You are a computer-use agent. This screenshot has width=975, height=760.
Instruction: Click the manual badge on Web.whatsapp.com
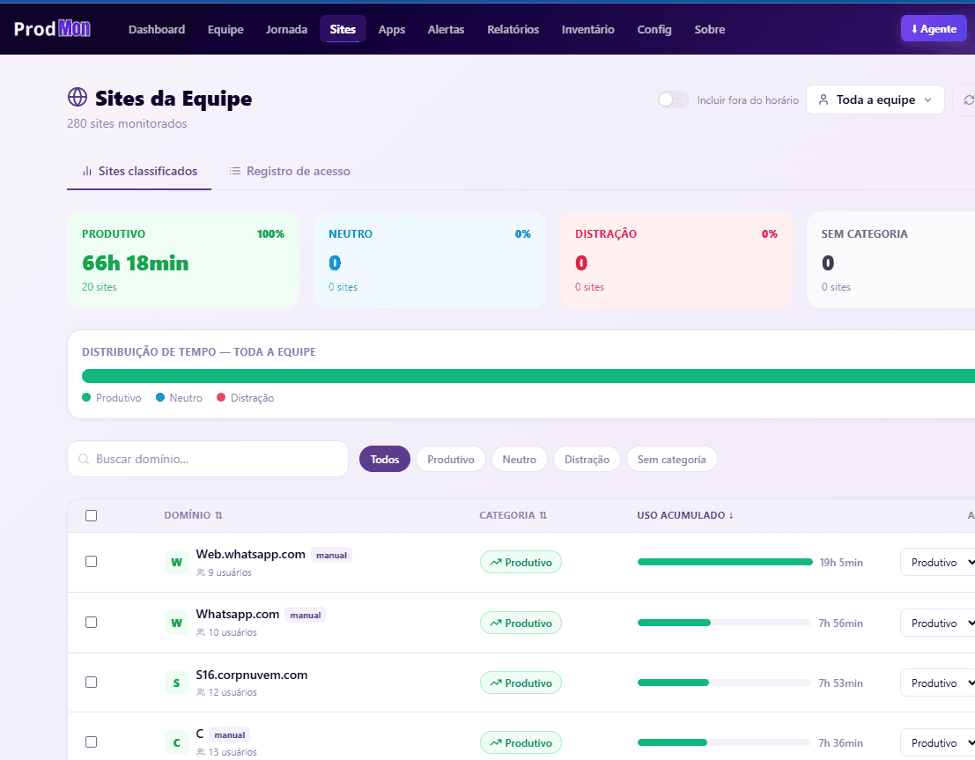point(331,556)
